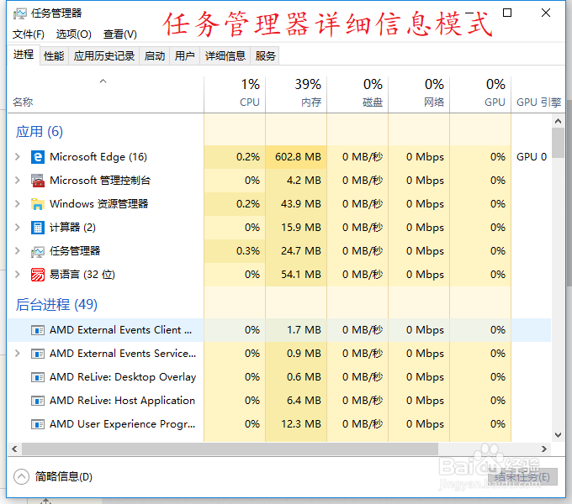Click the Microsoft 管理控制台 icon
572x504 pixels.
pyautogui.click(x=38, y=181)
